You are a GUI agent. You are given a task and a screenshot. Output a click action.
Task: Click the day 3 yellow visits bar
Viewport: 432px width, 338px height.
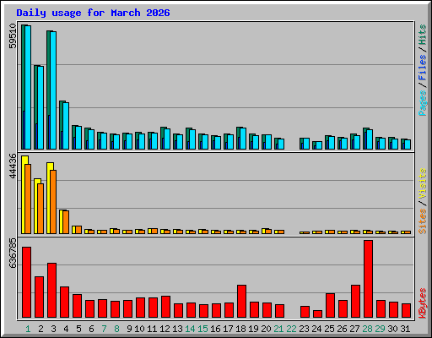pos(49,198)
